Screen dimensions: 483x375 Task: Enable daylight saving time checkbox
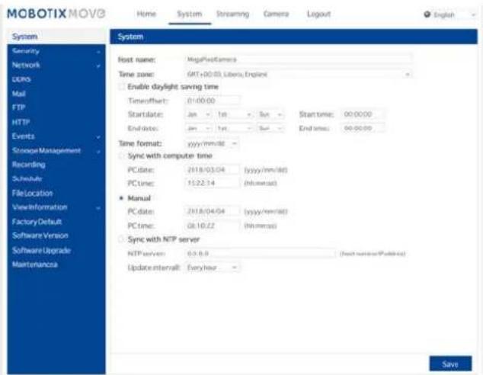pos(121,87)
